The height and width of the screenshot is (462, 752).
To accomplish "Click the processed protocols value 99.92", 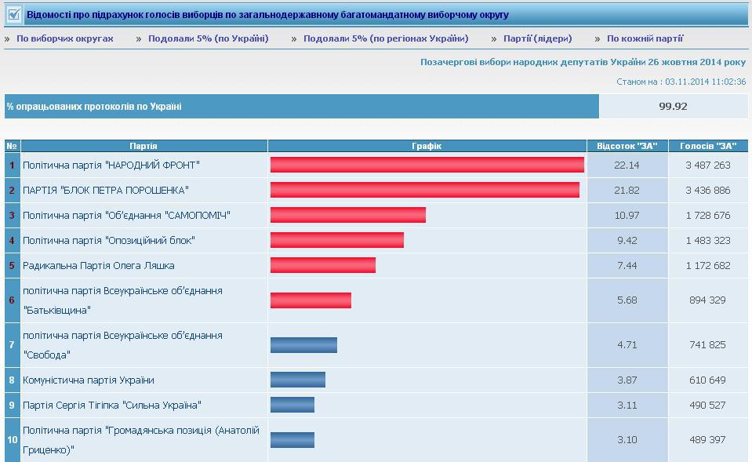I will (x=673, y=106).
